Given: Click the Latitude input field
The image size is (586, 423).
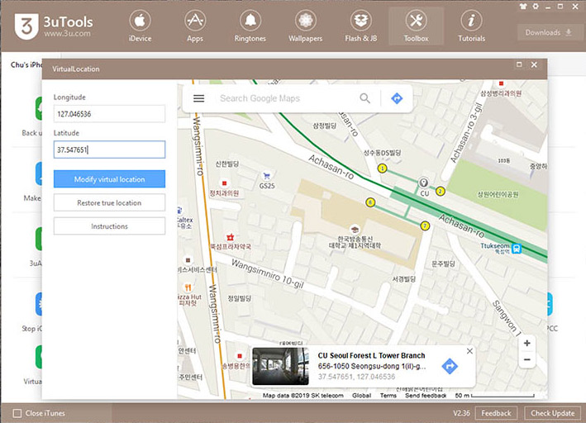Looking at the screenshot, I should pyautogui.click(x=109, y=150).
